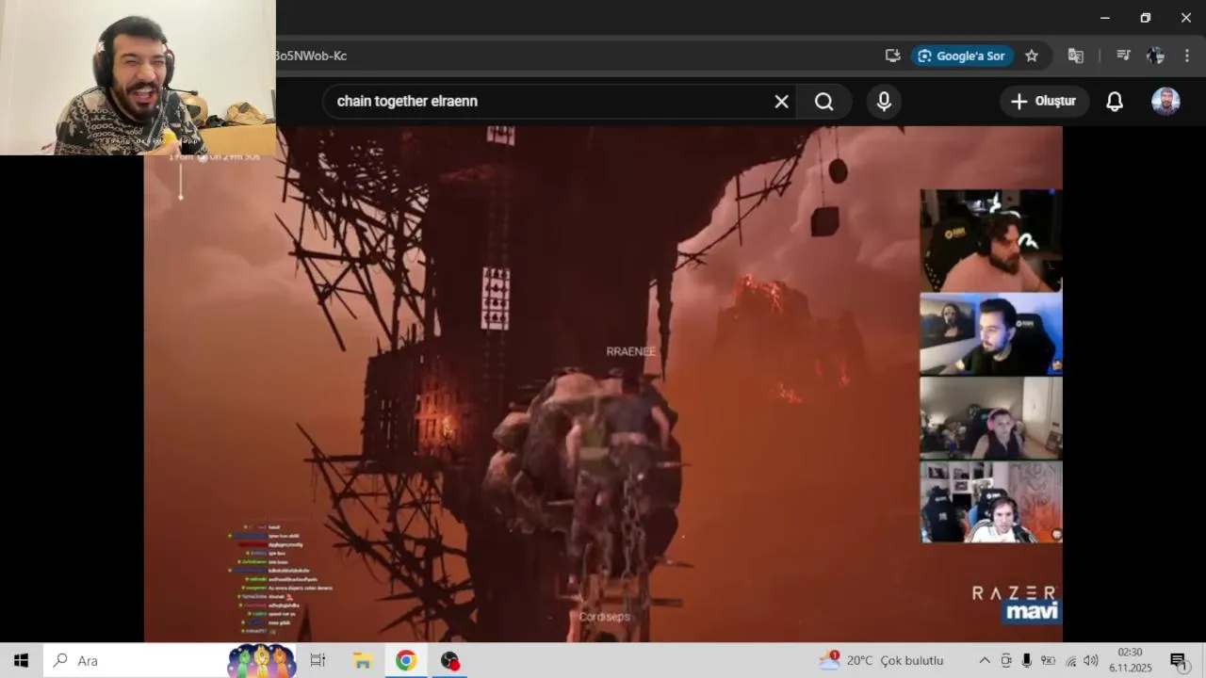Open YouTube notifications bell
Image resolution: width=1206 pixels, height=678 pixels.
pyautogui.click(x=1115, y=102)
